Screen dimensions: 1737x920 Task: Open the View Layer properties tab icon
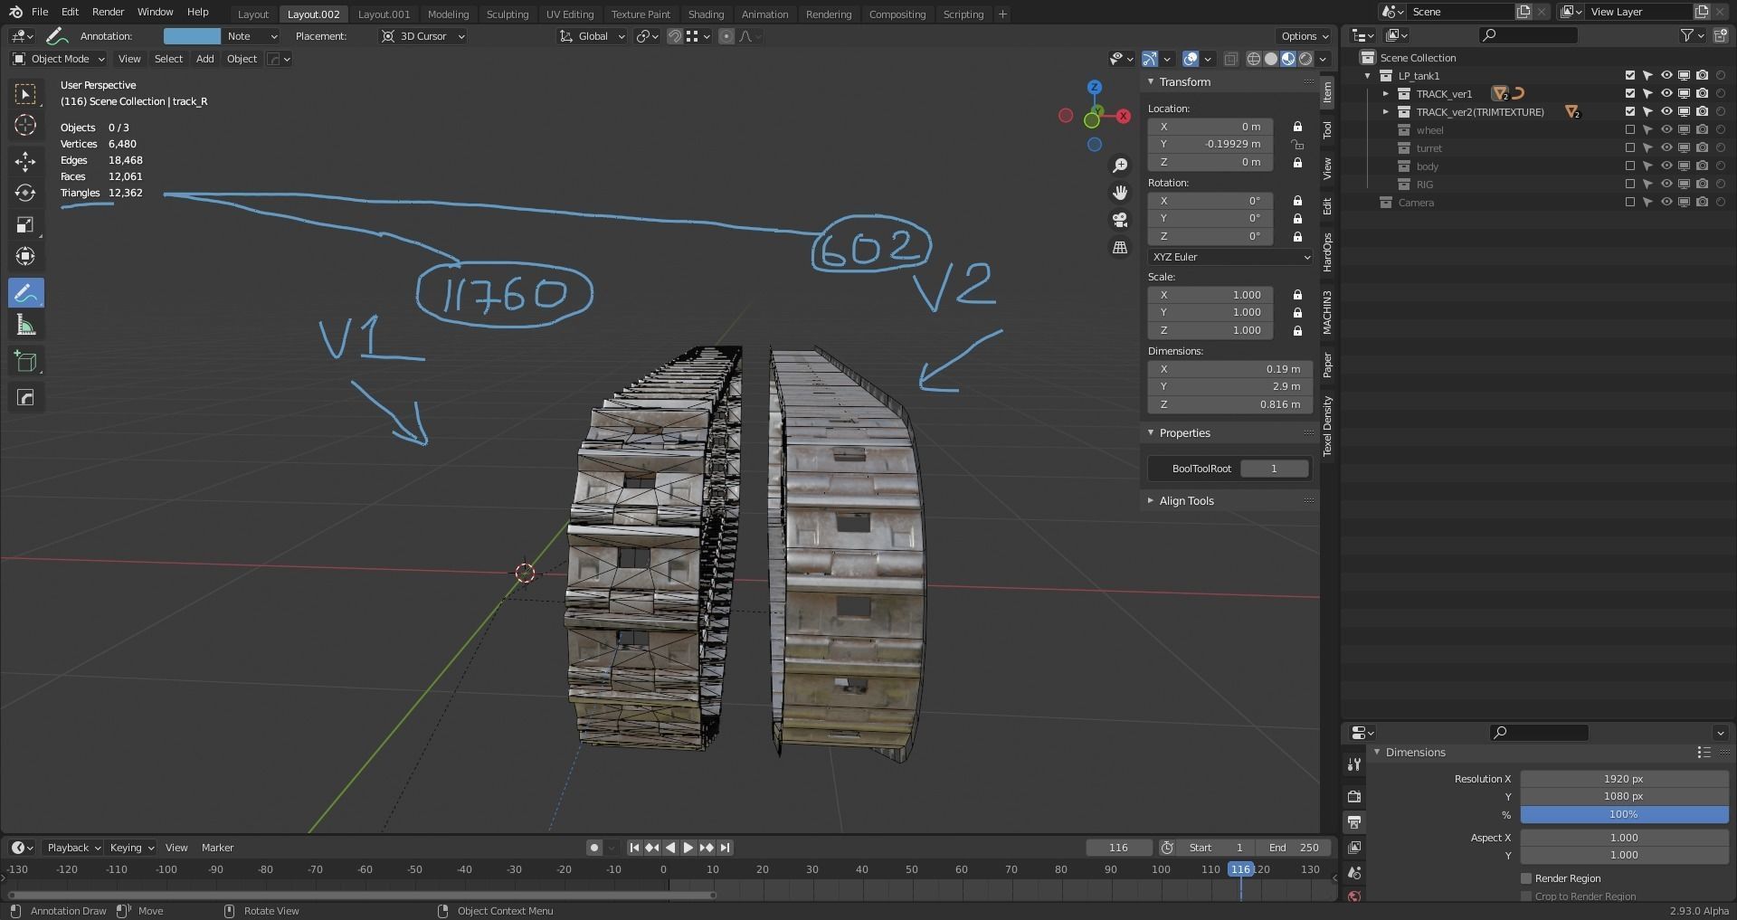[x=1354, y=848]
